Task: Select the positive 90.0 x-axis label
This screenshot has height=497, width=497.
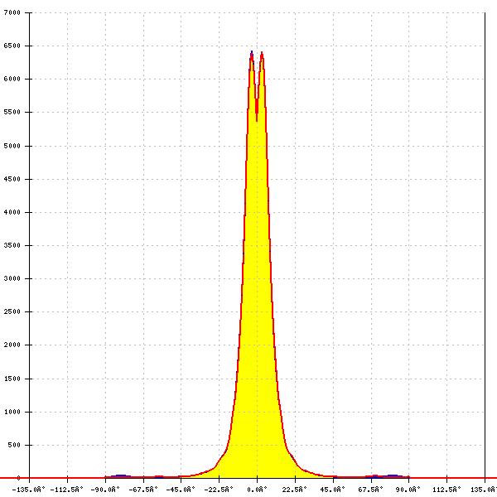Action: click(408, 490)
